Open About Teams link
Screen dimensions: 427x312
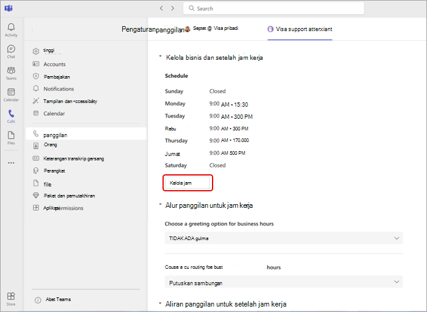pos(58,299)
